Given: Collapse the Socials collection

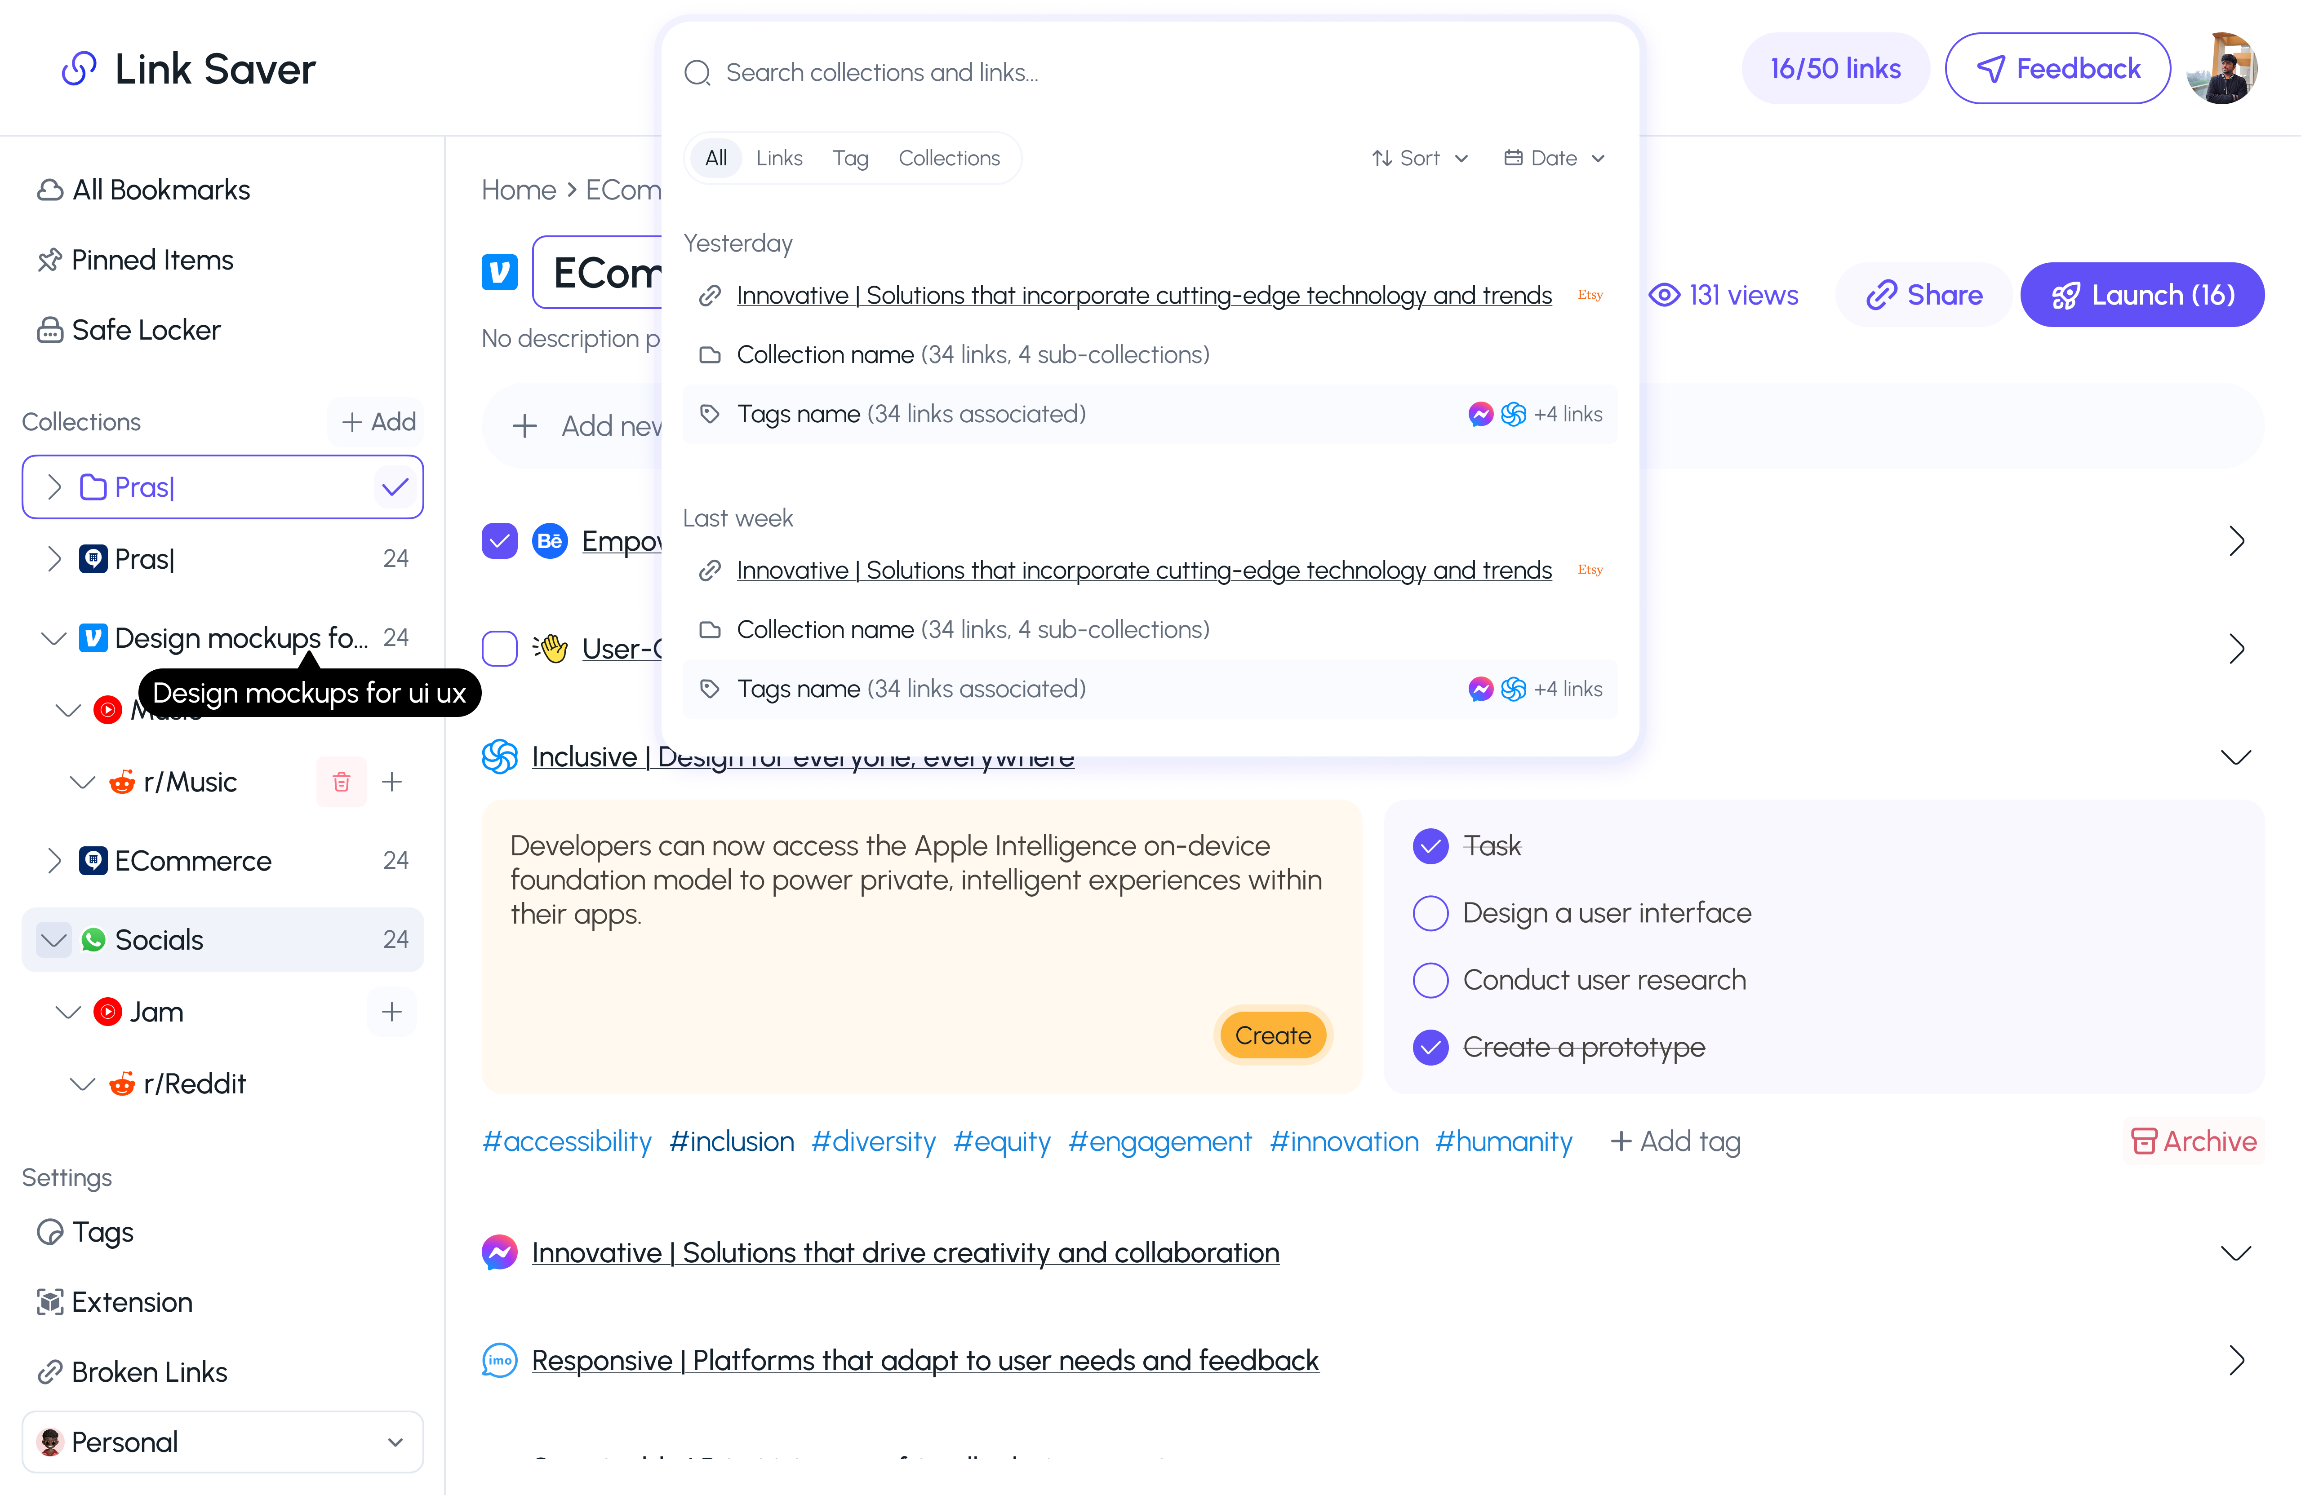Looking at the screenshot, I should click(x=53, y=938).
